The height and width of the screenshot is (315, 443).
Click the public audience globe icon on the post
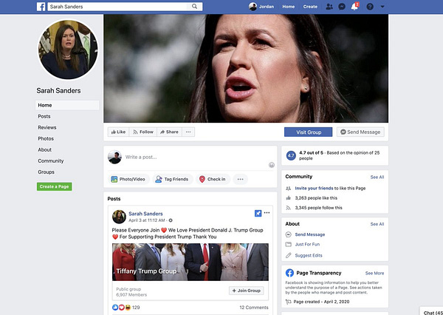point(171,220)
